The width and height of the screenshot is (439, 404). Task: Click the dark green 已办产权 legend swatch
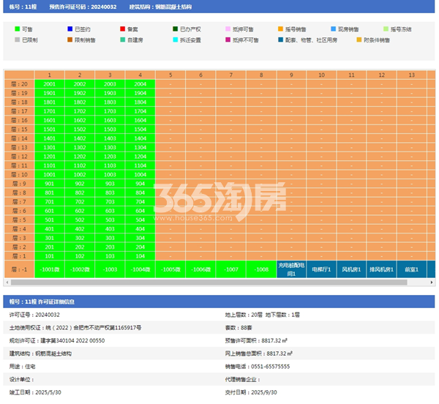coord(176,29)
